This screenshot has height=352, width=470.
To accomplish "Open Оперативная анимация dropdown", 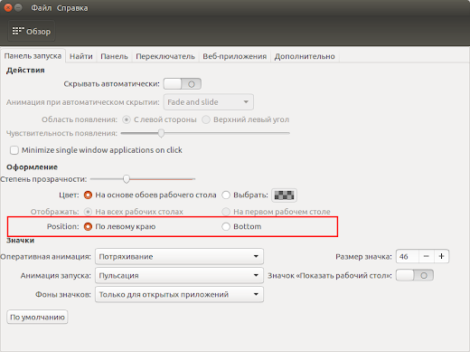I will [179, 256].
